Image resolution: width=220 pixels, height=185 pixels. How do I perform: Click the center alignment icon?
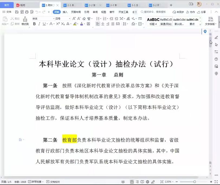tap(103, 24)
